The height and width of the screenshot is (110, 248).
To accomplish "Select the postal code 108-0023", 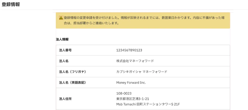I will [x=124, y=94].
